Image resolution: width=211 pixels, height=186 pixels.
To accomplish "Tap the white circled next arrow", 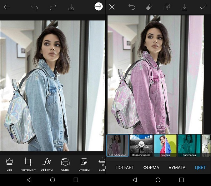I will coord(99,7).
